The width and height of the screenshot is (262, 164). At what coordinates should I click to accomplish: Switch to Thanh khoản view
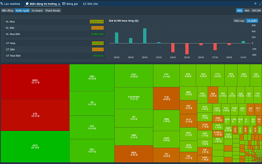coord(53,11)
